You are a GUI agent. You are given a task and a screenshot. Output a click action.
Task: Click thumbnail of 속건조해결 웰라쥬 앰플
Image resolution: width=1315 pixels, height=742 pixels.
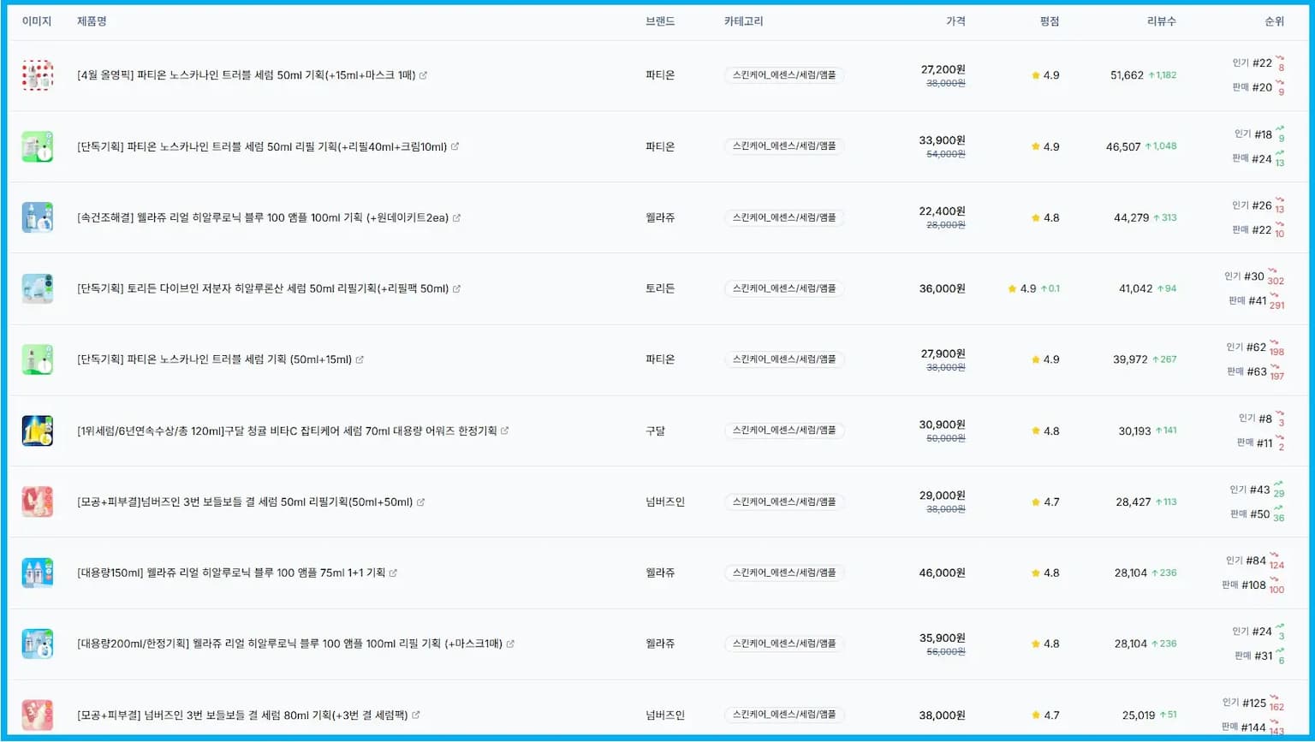click(37, 217)
